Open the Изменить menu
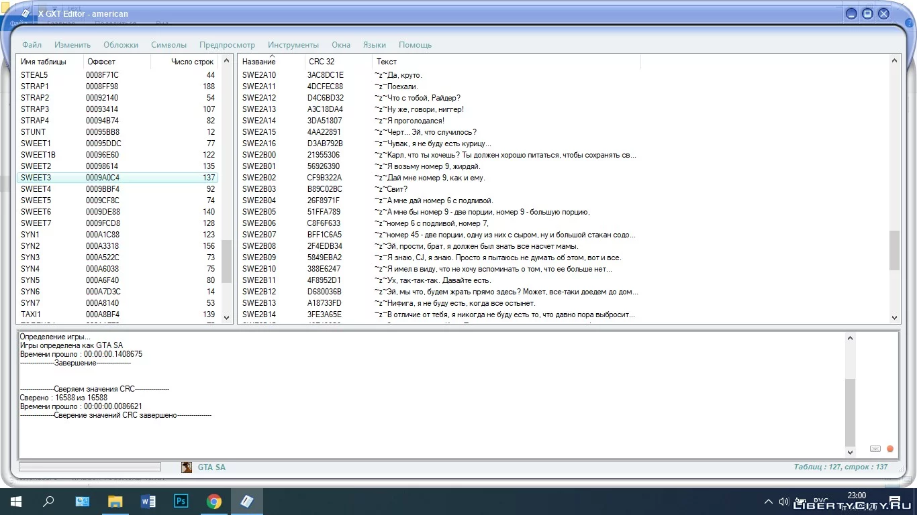Image resolution: width=917 pixels, height=515 pixels. point(73,45)
